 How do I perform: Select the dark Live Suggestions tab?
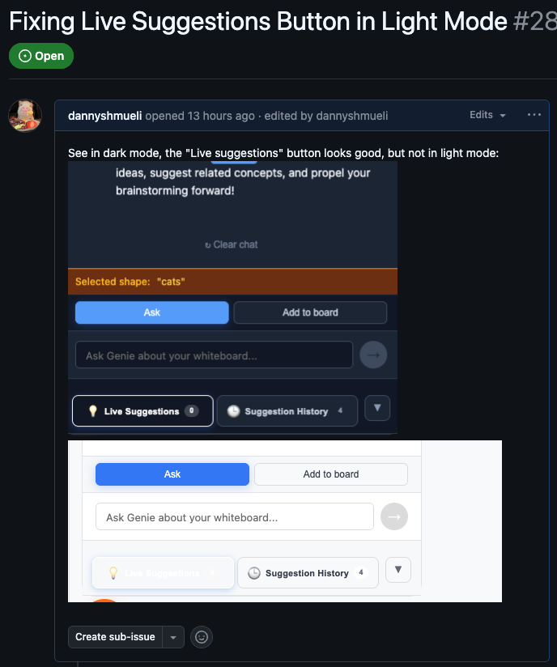pos(142,411)
